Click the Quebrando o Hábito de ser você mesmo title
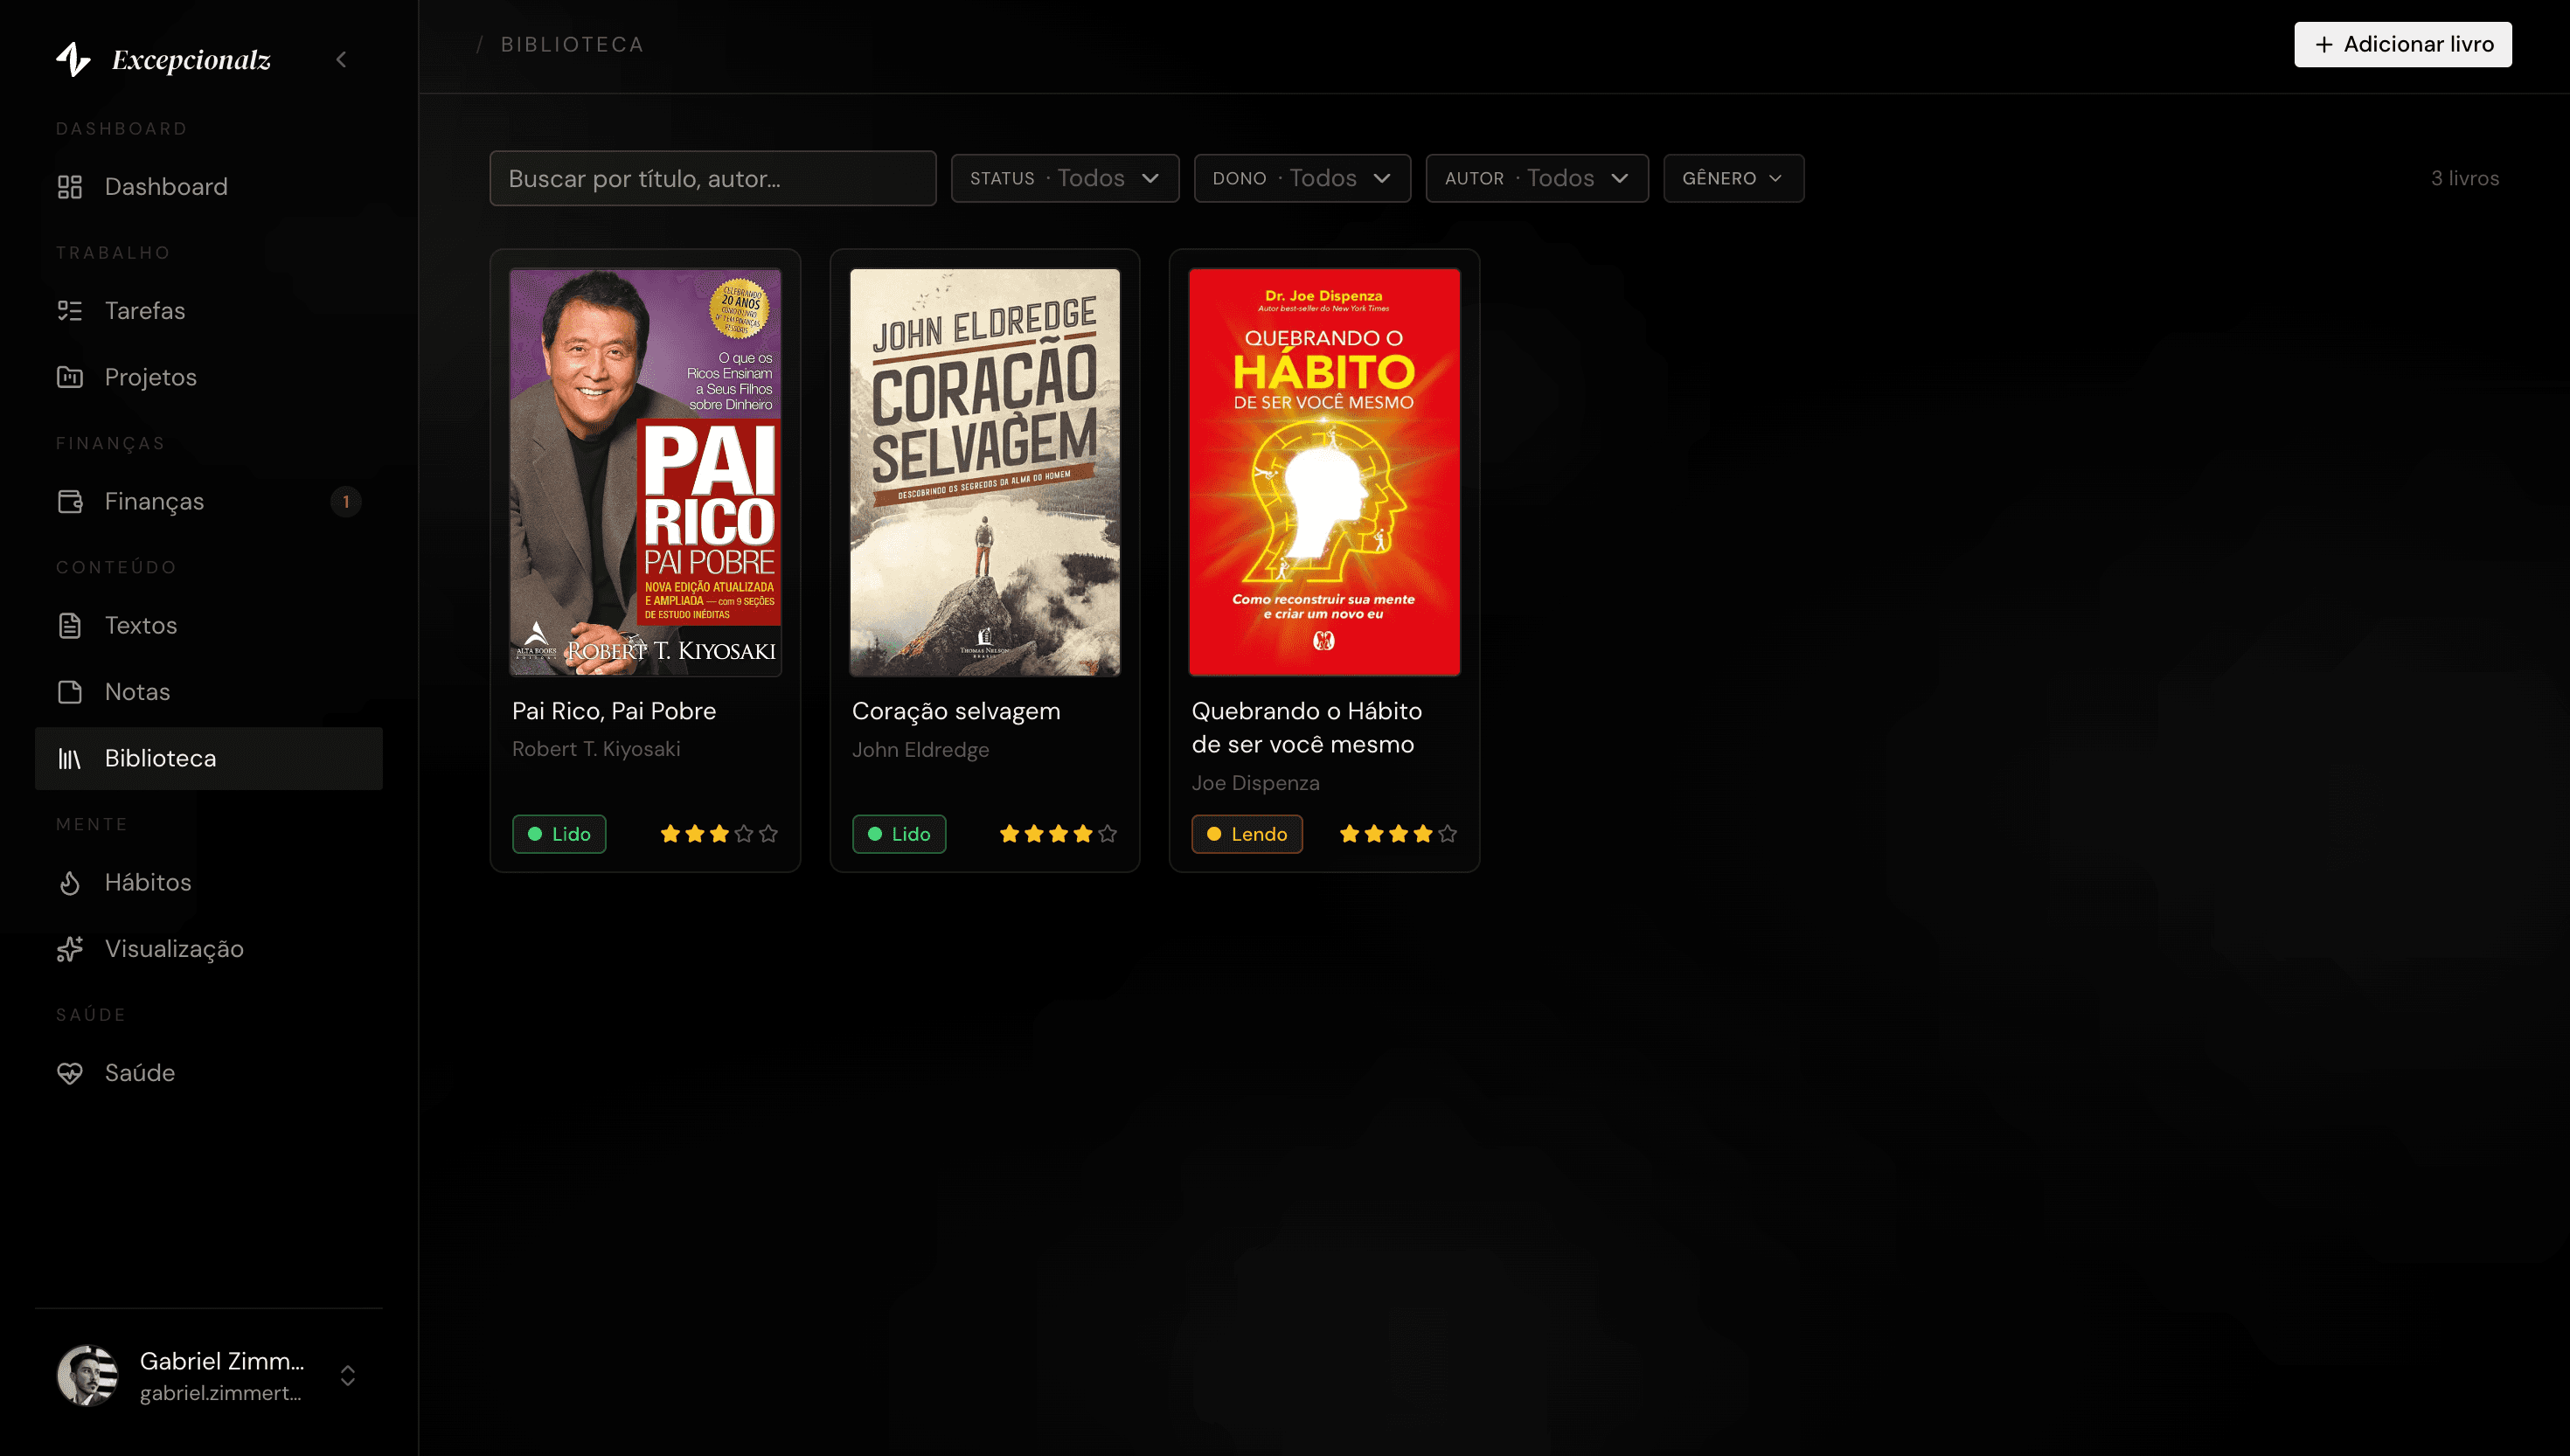The width and height of the screenshot is (2570, 1456). (1307, 727)
